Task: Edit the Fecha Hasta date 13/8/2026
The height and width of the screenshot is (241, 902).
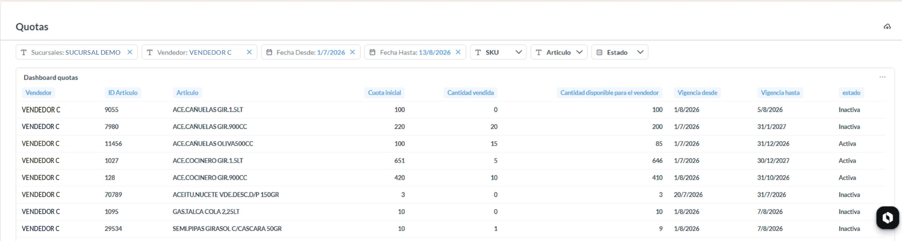Action: click(434, 52)
